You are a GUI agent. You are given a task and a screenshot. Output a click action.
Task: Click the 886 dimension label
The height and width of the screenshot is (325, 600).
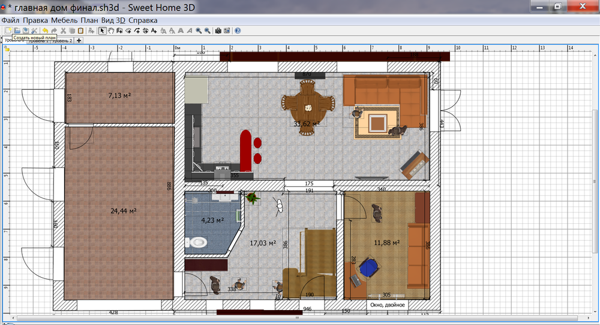169,186
